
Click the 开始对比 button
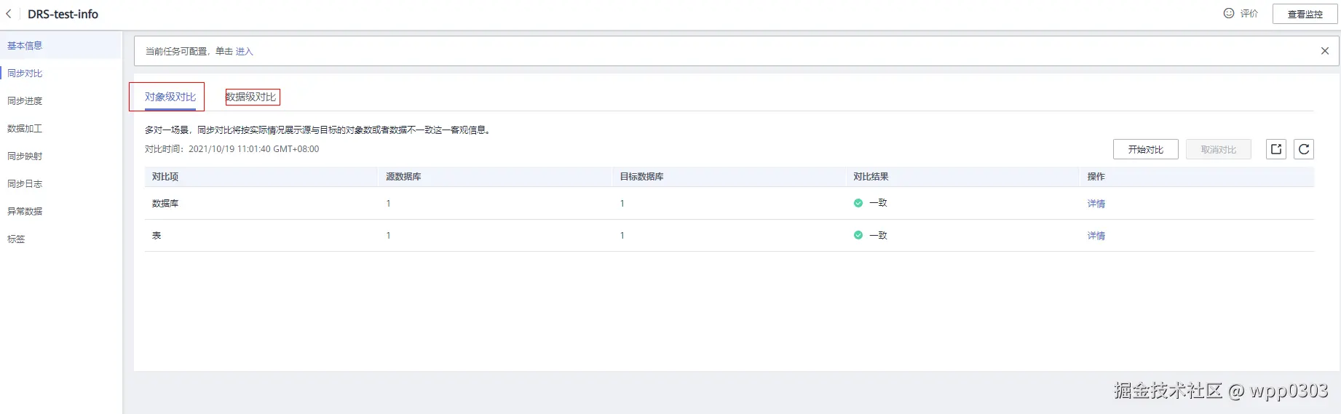point(1145,149)
